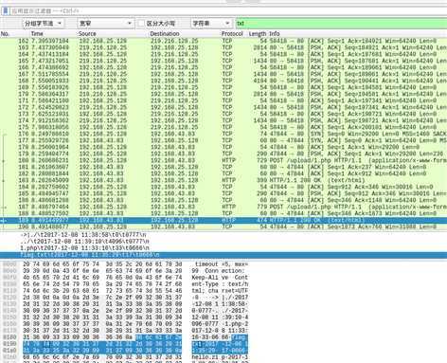Viewport: 447px width, 363px height.
Task: Select packet 177 SYN, ACK row
Action: click(223, 140)
